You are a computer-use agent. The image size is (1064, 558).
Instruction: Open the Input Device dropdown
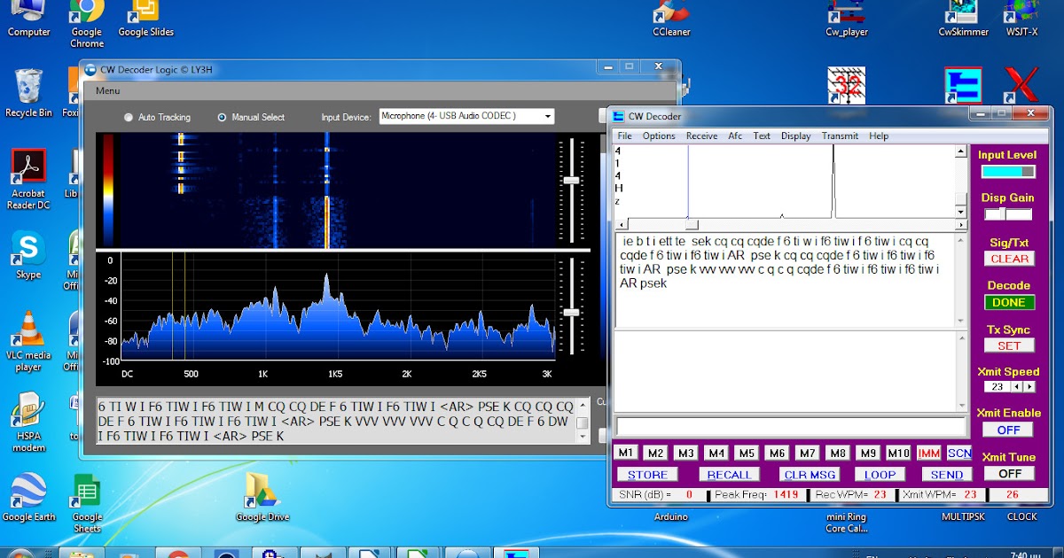click(547, 115)
